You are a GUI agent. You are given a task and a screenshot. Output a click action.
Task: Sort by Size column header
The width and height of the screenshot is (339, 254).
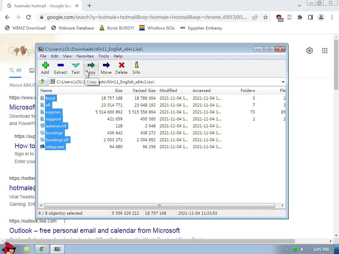108,91
